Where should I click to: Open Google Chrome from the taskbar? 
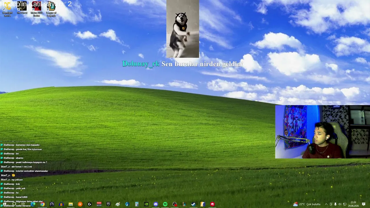pos(42,204)
